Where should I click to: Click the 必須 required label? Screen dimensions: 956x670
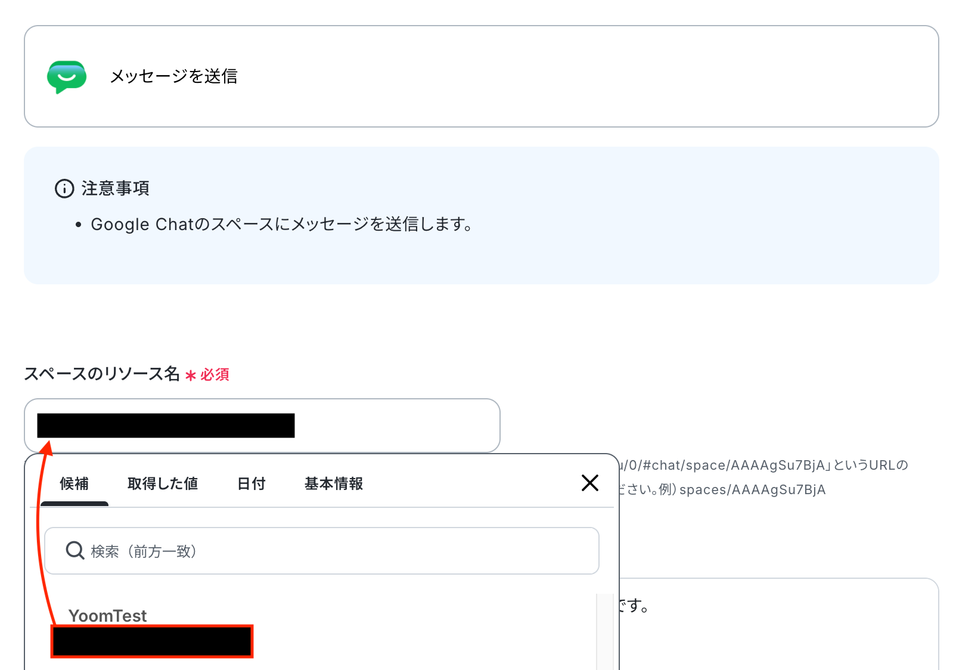[x=215, y=374]
